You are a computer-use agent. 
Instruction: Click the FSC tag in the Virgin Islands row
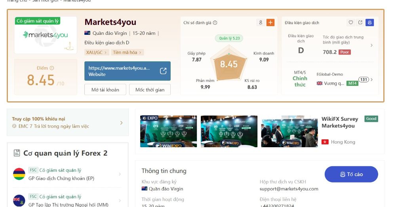pyautogui.click(x=33, y=196)
